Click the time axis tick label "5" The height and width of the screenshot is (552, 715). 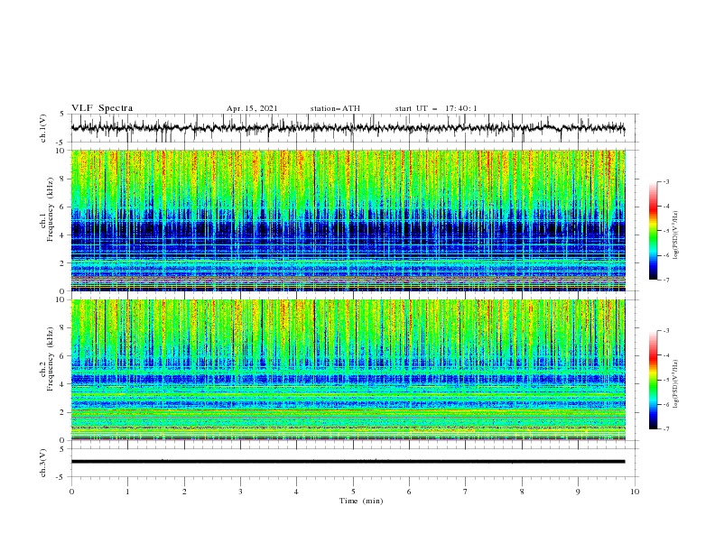[x=353, y=492]
